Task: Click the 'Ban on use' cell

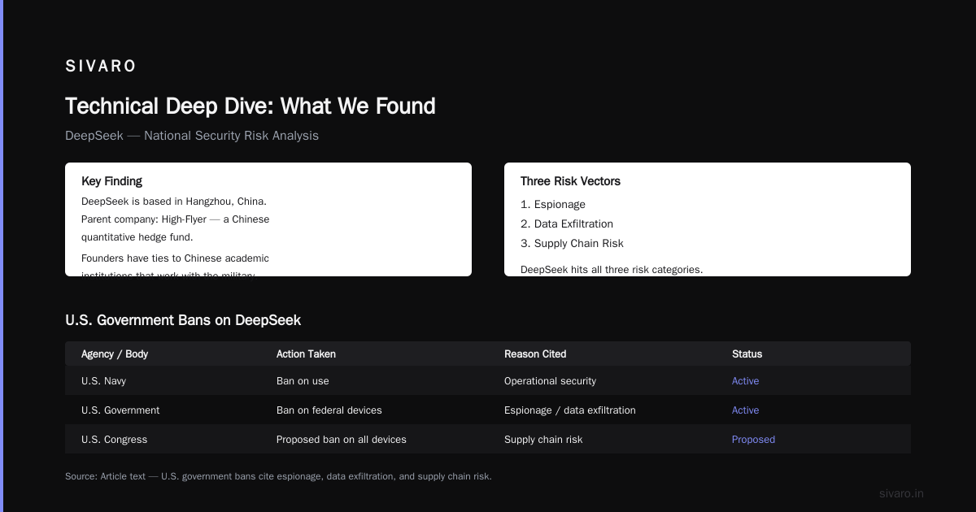Action: (x=303, y=381)
